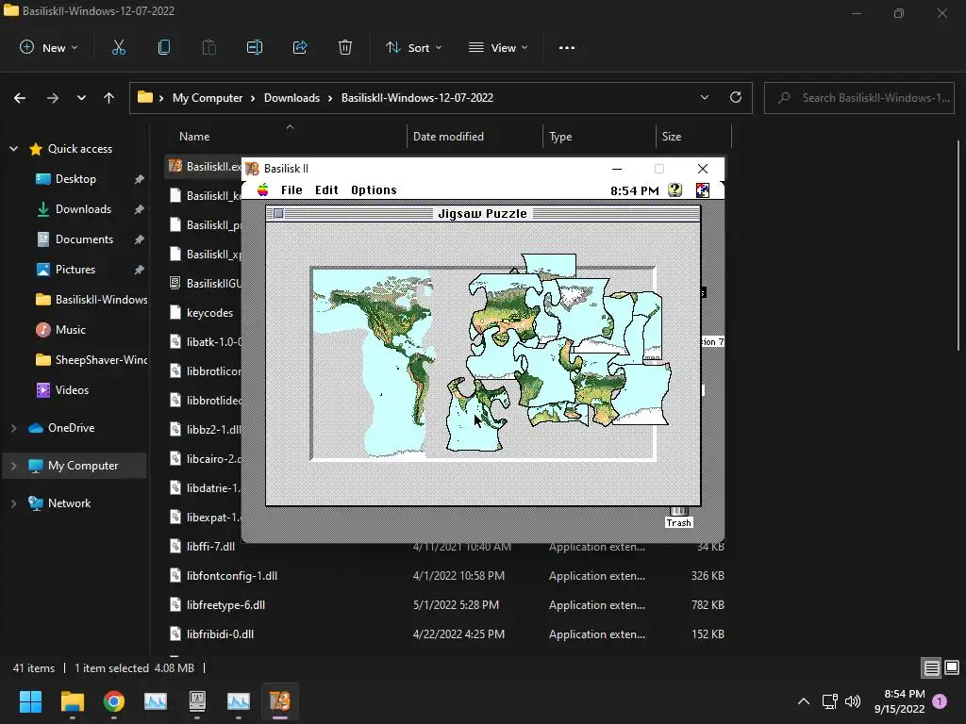Open the View dropdown menu
The width and height of the screenshot is (966, 724).
coord(498,47)
